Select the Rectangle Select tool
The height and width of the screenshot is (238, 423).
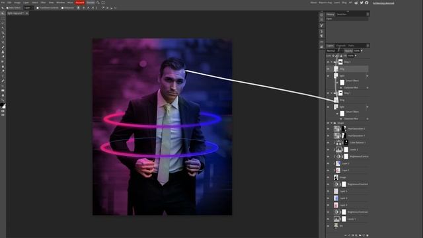[3, 18]
